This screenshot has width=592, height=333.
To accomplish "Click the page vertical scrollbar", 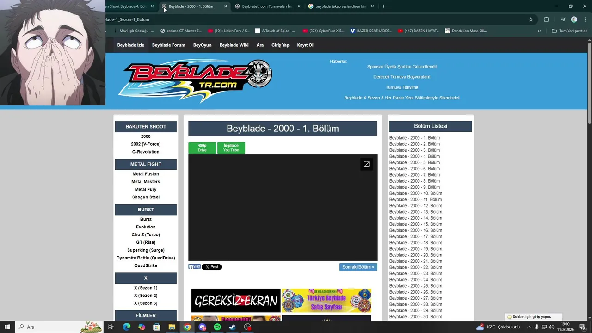I will [x=589, y=83].
